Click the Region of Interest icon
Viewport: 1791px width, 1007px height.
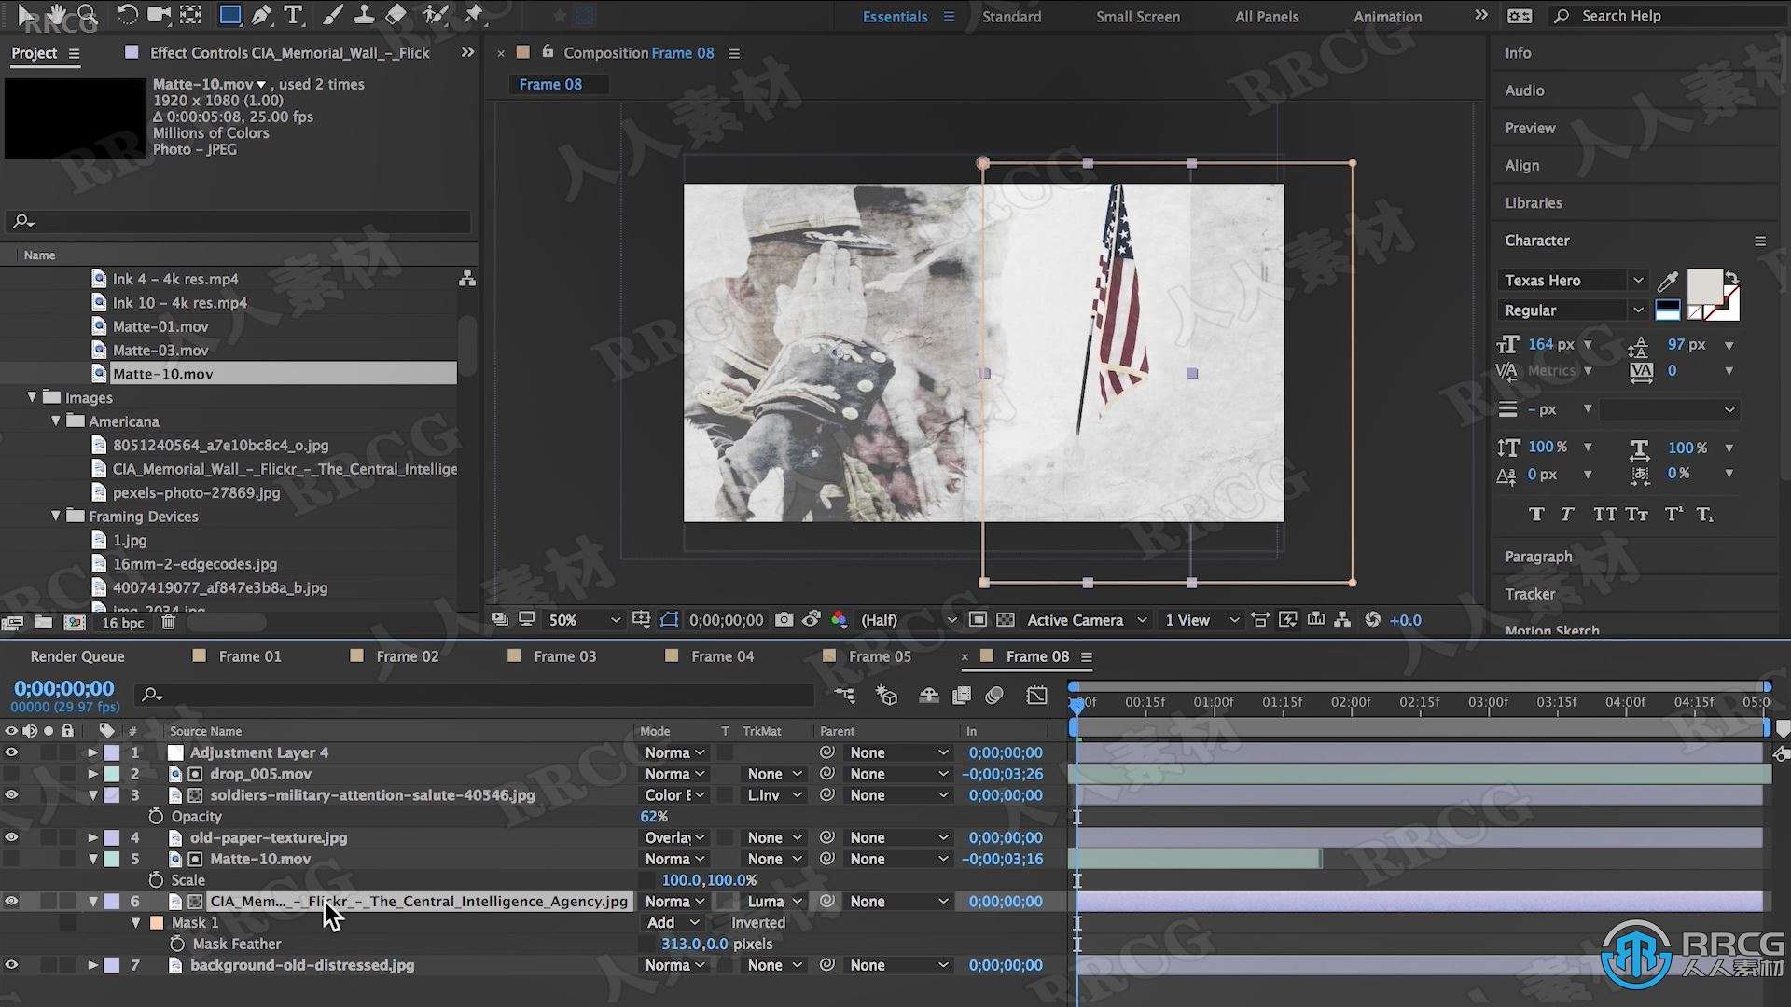pyautogui.click(x=978, y=620)
